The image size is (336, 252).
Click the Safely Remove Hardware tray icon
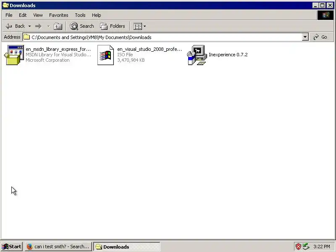point(306,247)
